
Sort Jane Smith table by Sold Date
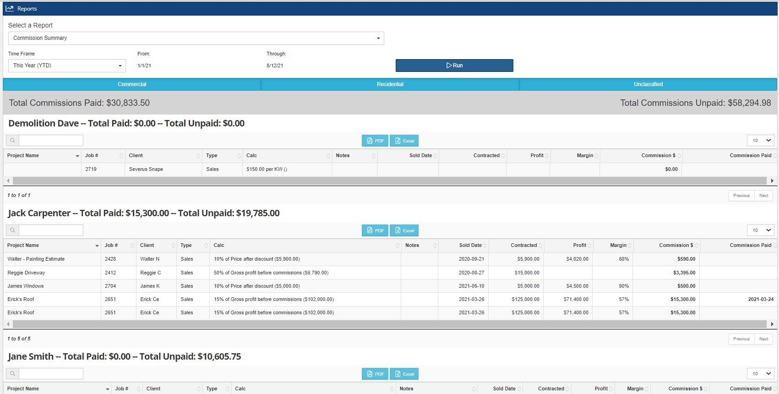500,389
